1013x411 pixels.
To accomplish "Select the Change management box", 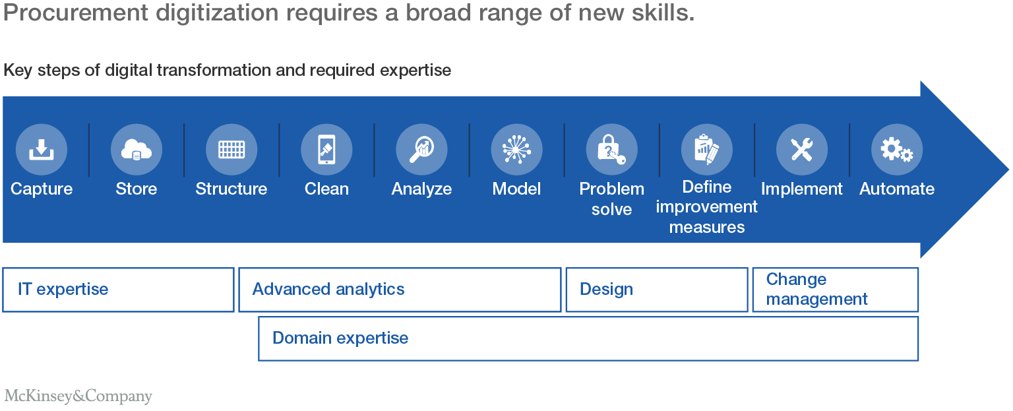I will tap(835, 290).
